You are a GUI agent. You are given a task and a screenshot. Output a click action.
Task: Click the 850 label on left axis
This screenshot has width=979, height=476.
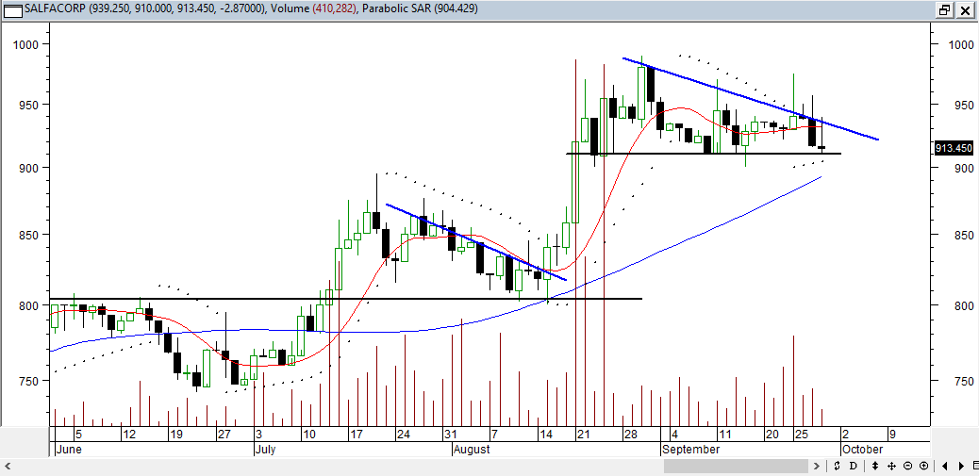pos(29,235)
